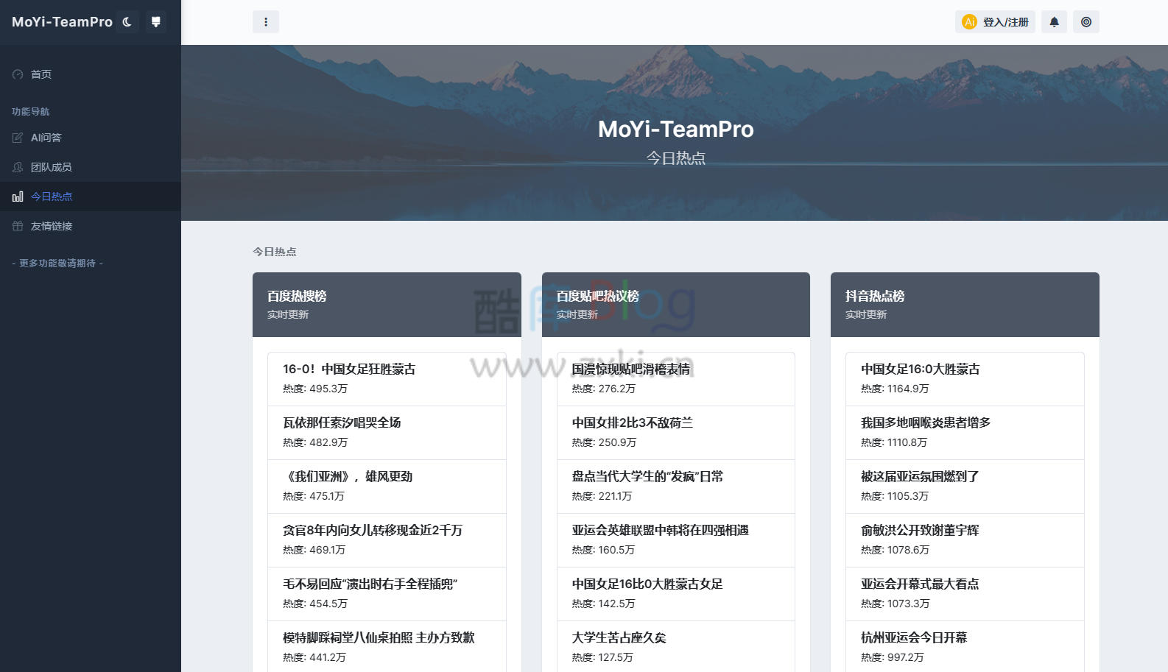Toggle dark mode moon icon
Viewport: 1168px width, 672px height.
coord(127,22)
